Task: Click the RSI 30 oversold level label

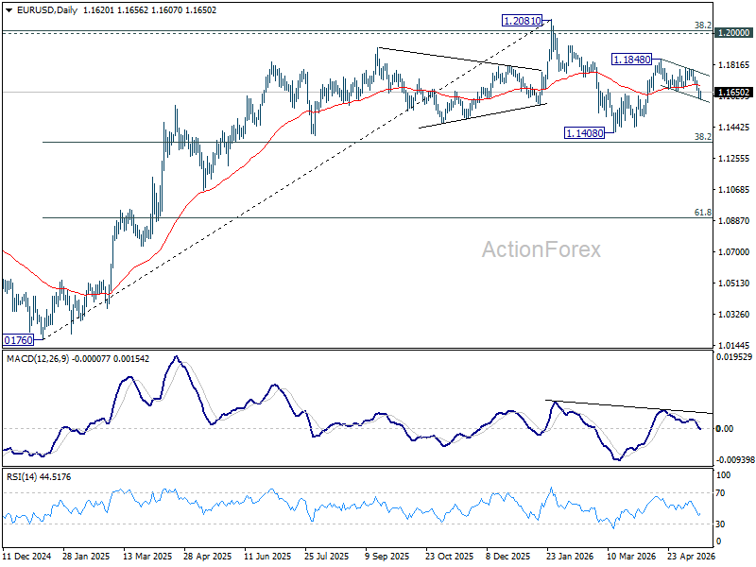Action: [720, 524]
